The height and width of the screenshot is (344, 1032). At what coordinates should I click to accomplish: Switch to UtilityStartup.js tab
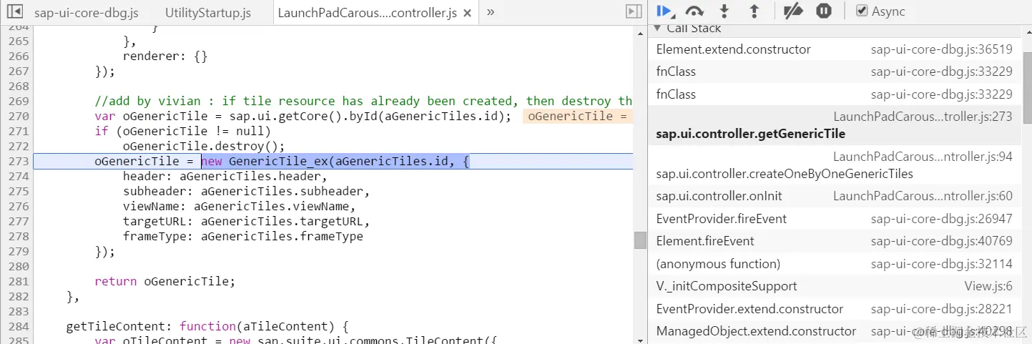[x=208, y=13]
